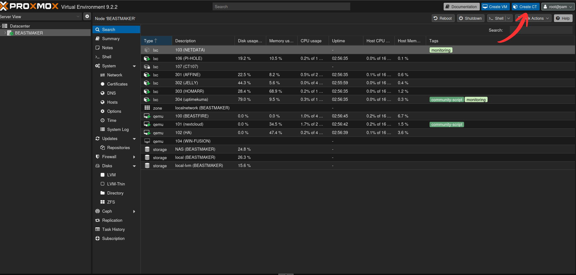Open the node Shell from sidebar
Screen dimensions: 576x275
point(116,57)
